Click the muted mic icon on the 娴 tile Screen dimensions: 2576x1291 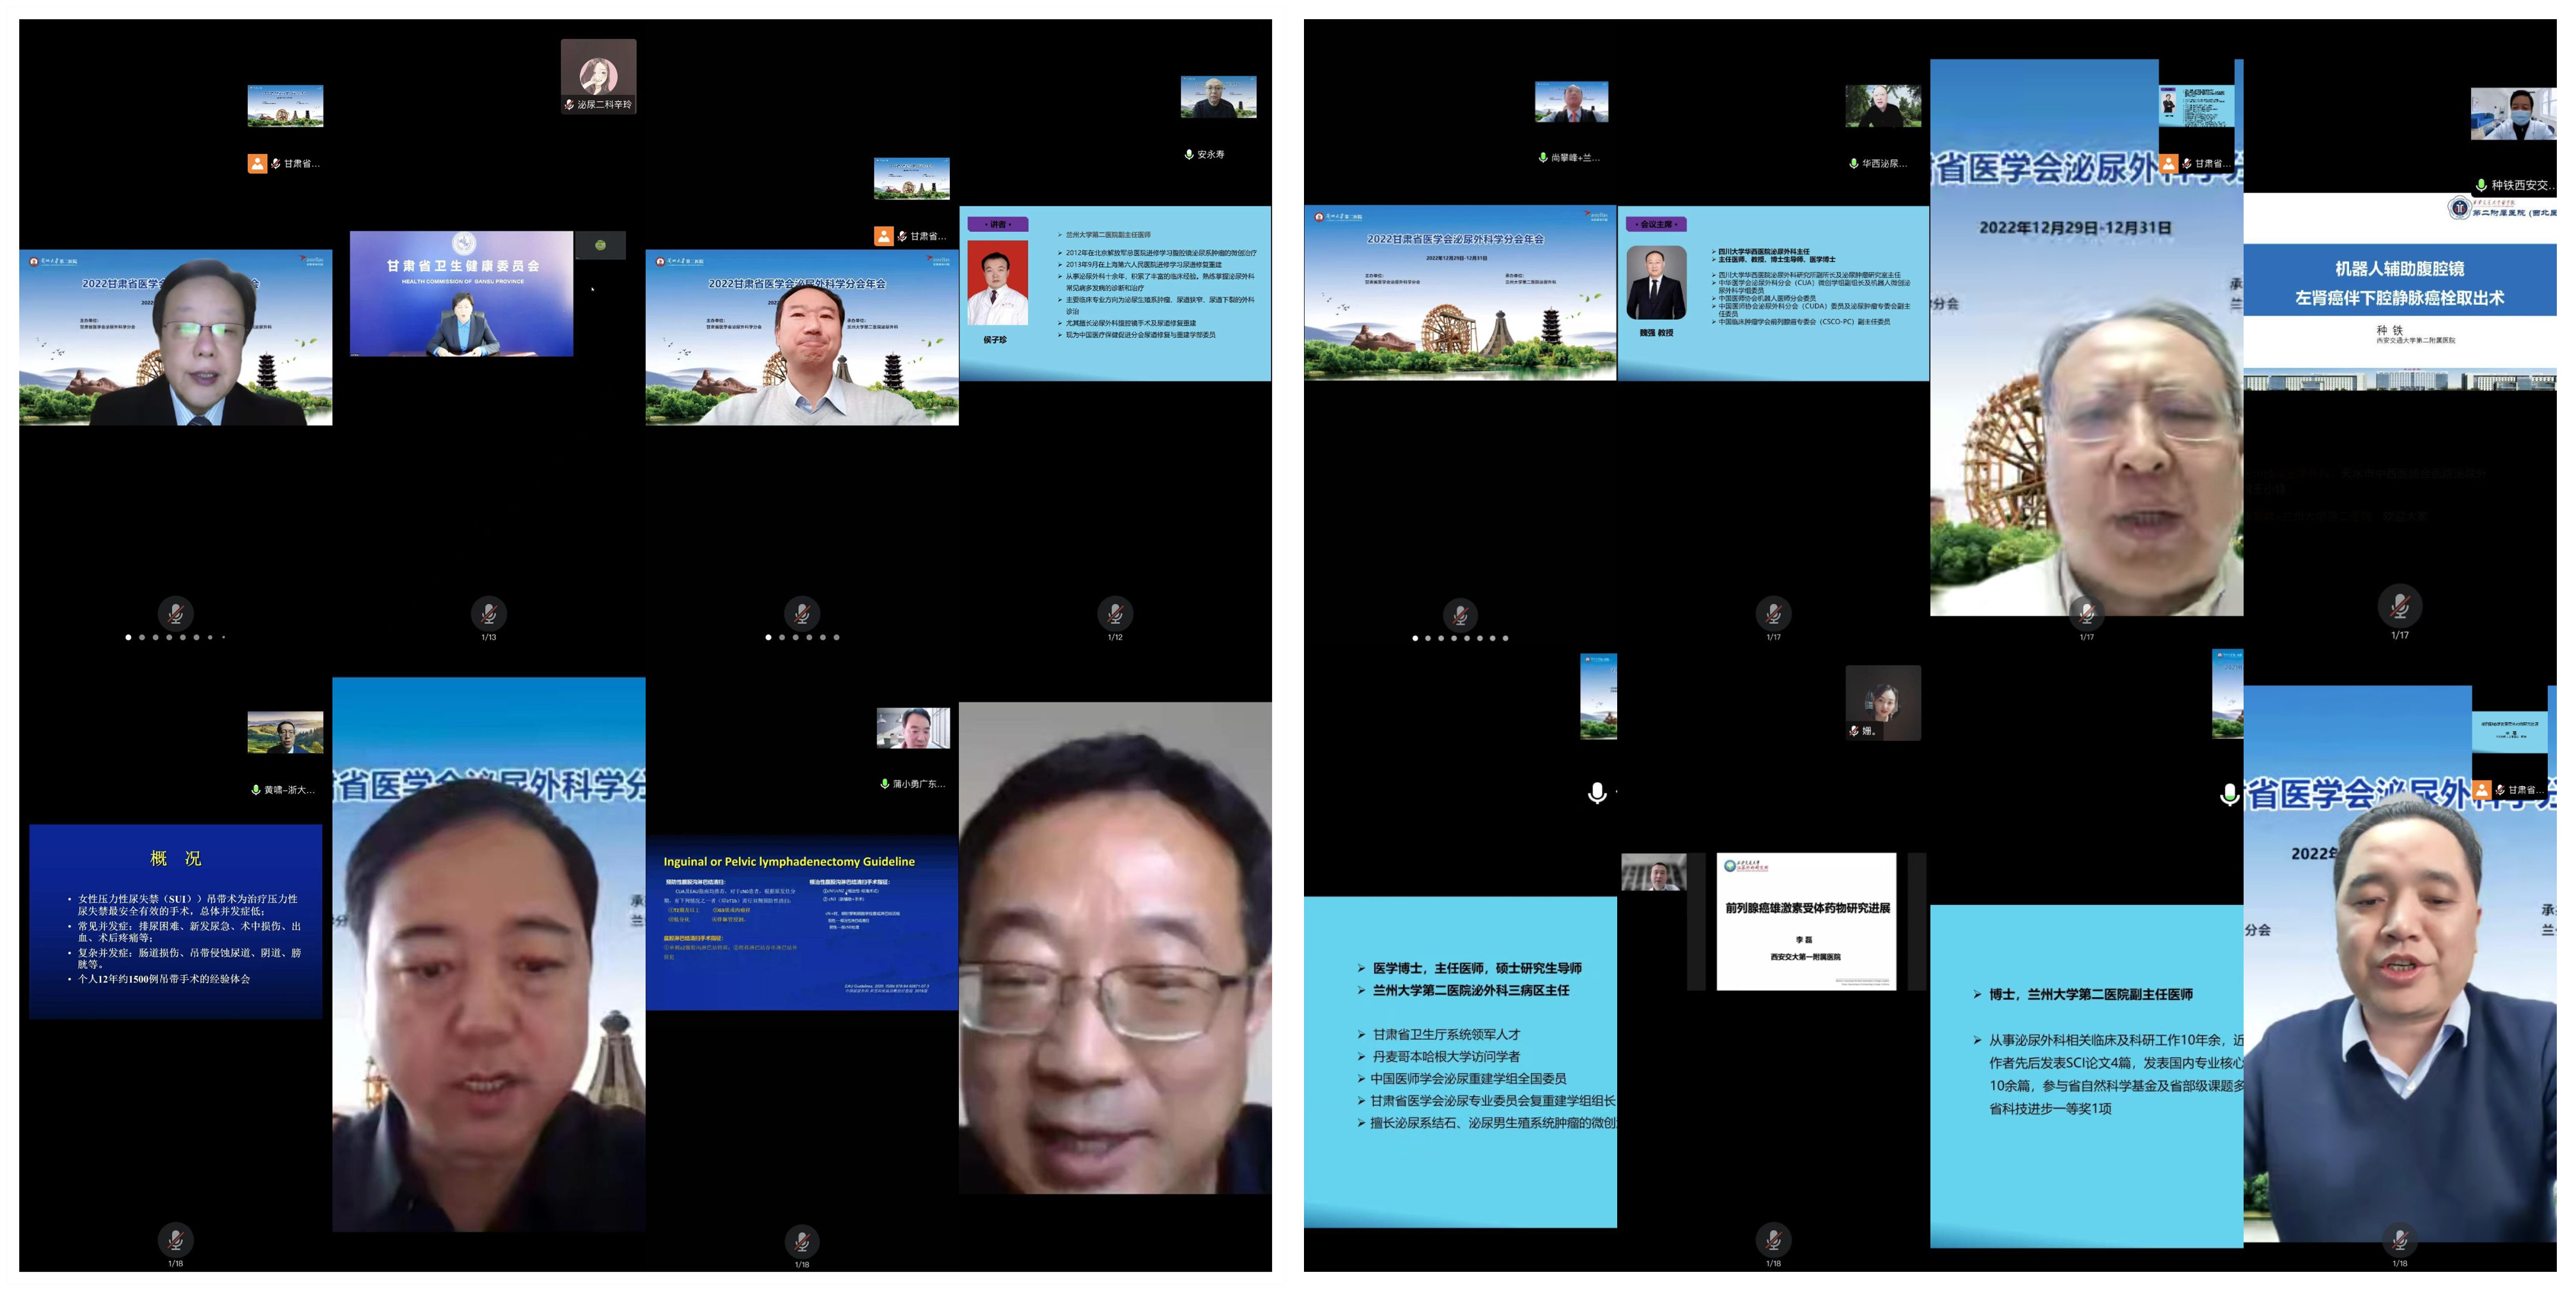1854,731
